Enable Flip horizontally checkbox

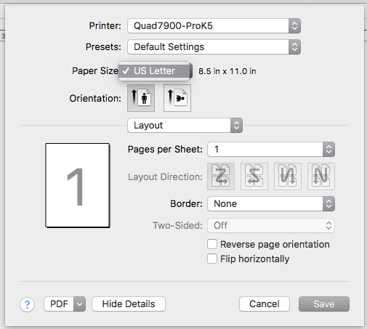(x=212, y=259)
